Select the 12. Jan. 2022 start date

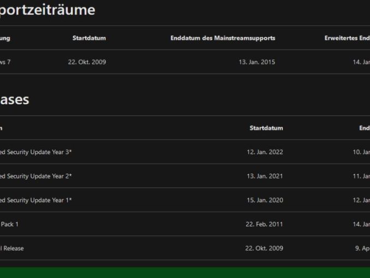tap(265, 152)
